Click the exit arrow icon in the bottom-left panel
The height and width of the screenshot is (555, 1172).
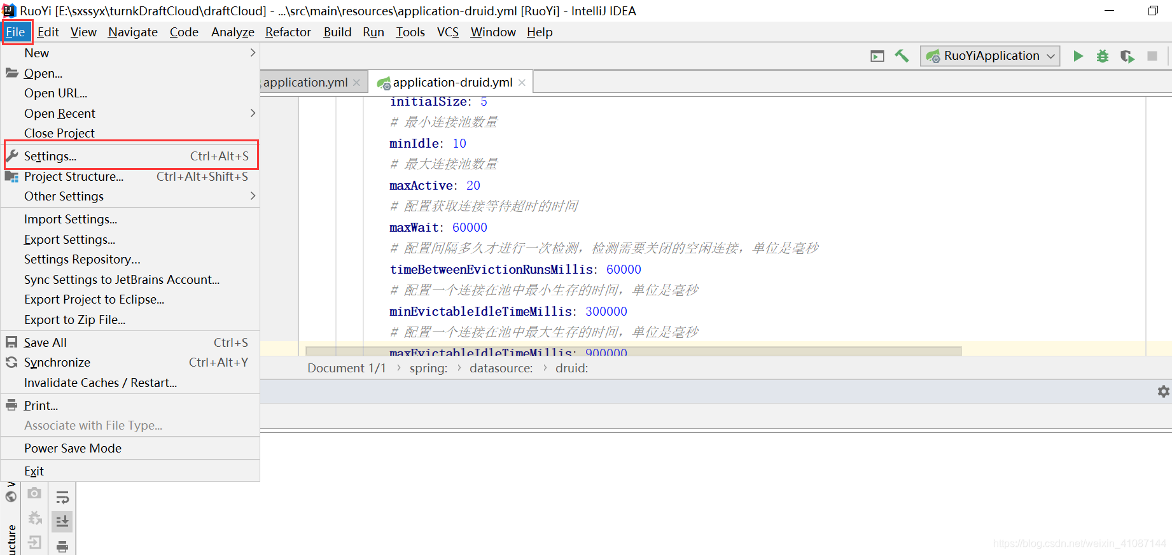(x=34, y=542)
